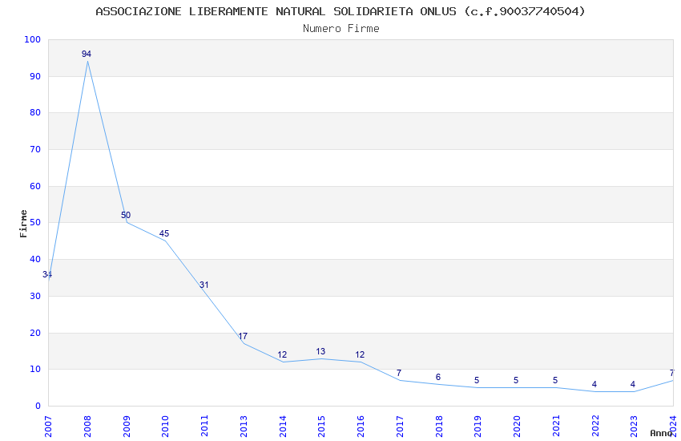The height and width of the screenshot is (441, 681).
Task: Select the 12 data label above 2016
Action: (x=360, y=354)
